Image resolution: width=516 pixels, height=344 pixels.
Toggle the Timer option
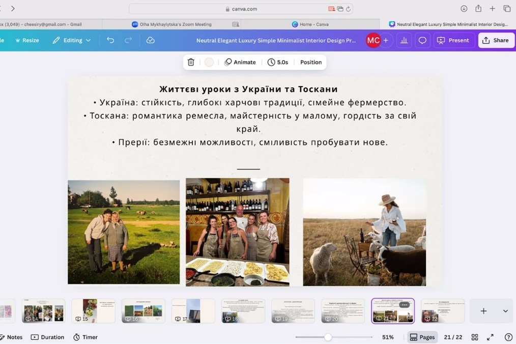click(x=85, y=337)
